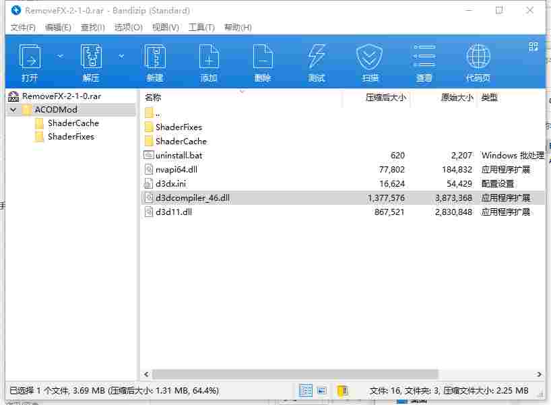Open the 视图(V) menu

(166, 28)
